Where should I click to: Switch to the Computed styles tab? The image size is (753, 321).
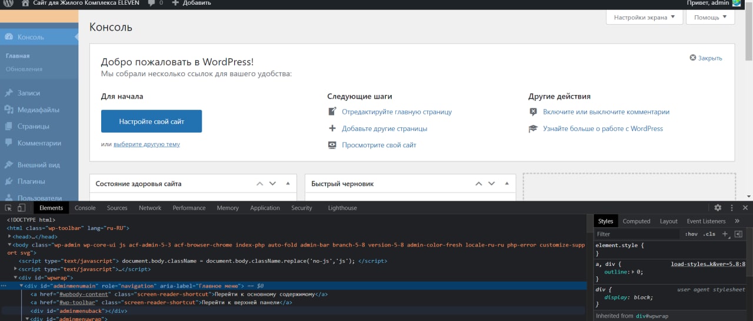pyautogui.click(x=637, y=221)
